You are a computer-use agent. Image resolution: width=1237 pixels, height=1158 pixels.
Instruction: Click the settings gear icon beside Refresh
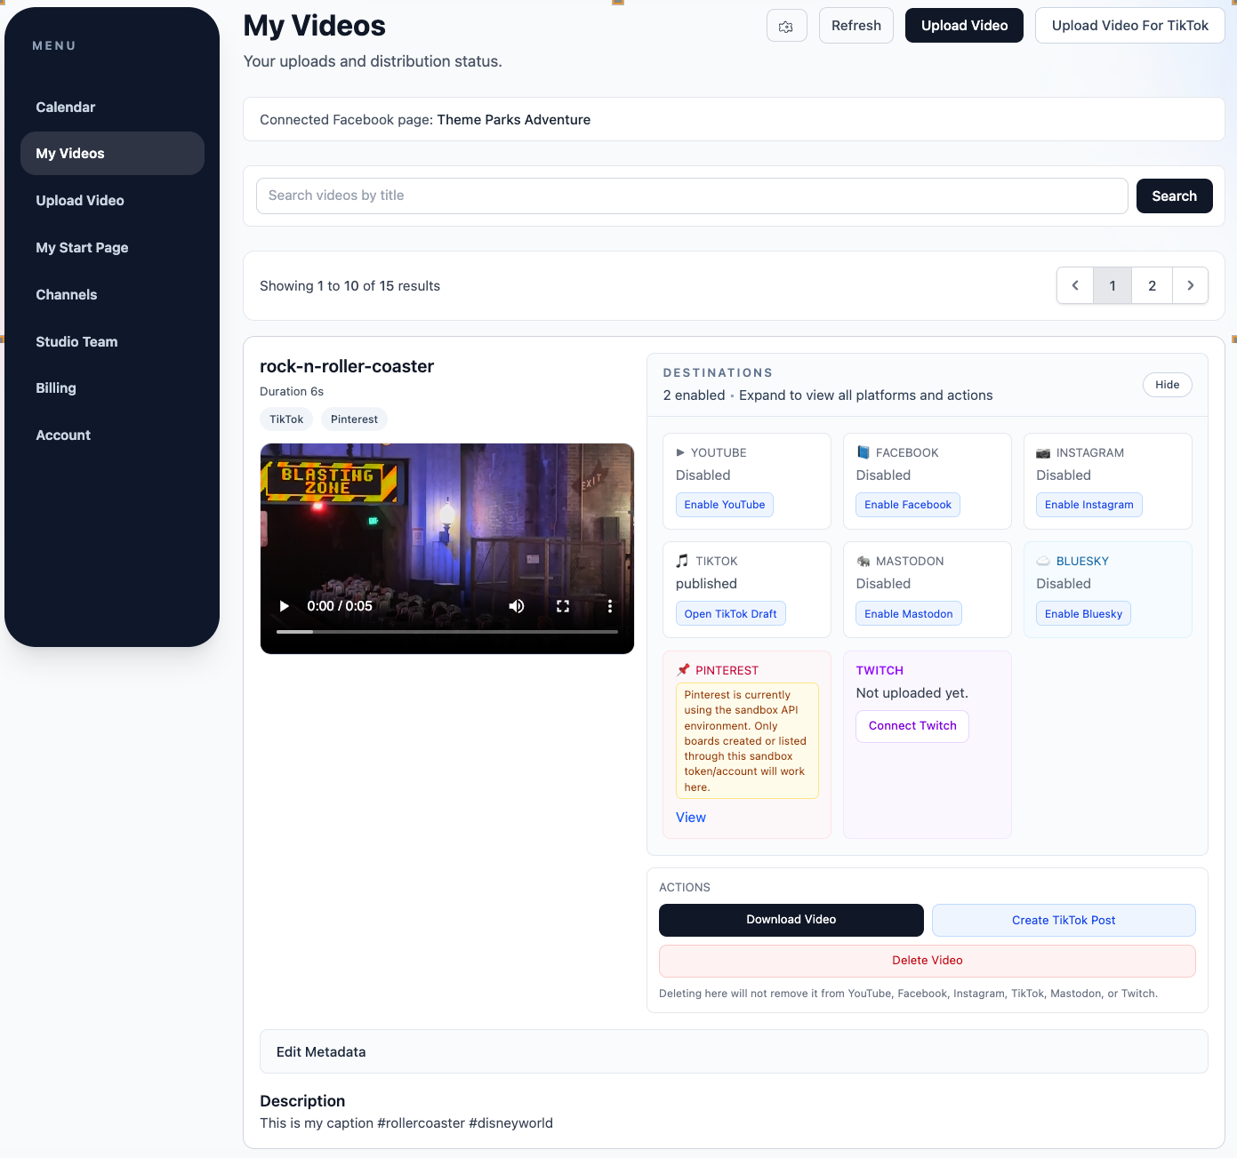tap(786, 26)
